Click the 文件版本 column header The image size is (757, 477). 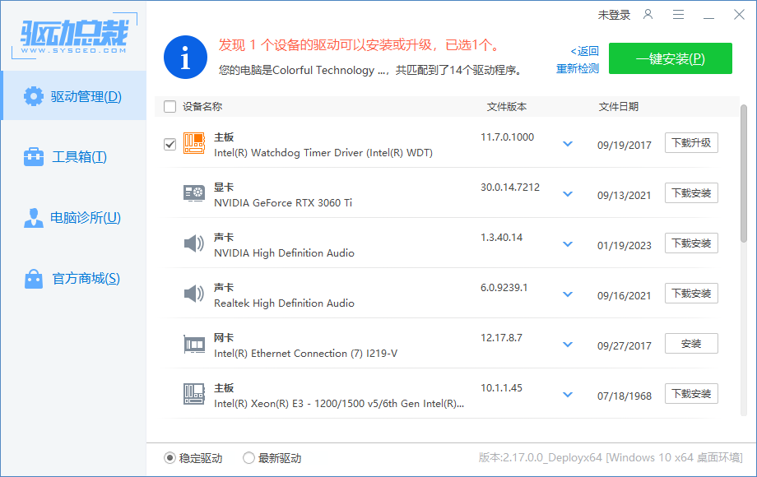[506, 107]
